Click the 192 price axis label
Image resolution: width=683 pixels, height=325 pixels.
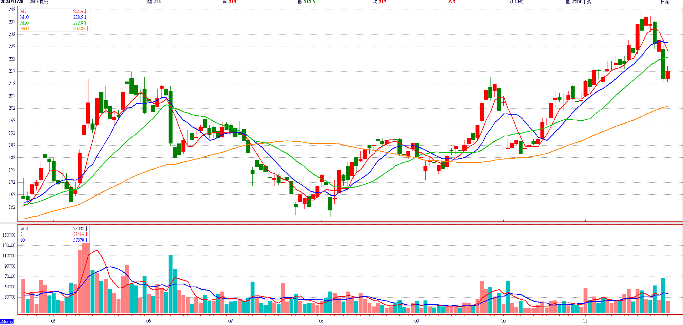click(x=12, y=133)
